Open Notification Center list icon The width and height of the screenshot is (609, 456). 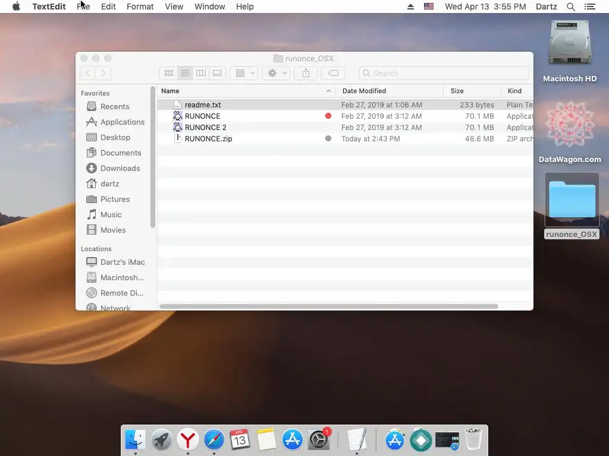(590, 7)
